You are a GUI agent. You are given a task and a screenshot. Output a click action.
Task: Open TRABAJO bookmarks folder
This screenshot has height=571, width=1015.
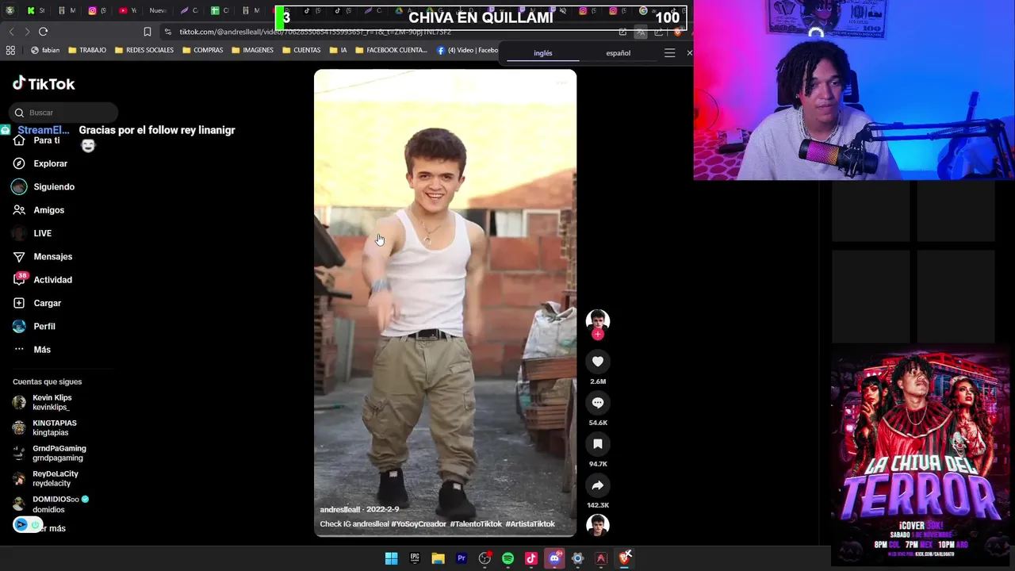click(87, 50)
